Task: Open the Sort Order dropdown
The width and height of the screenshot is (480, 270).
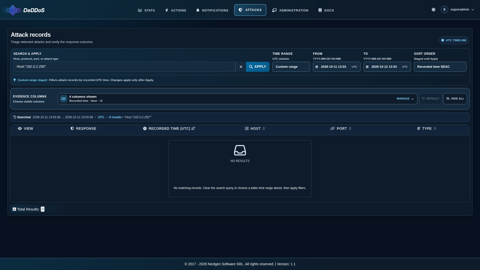Action: coord(440,67)
